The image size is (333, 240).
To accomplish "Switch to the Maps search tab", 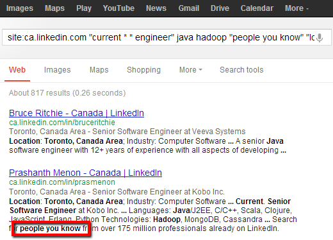I will point(99,70).
